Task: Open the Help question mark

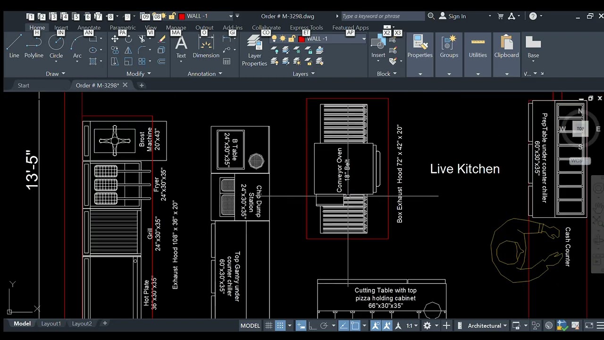Action: (533, 16)
